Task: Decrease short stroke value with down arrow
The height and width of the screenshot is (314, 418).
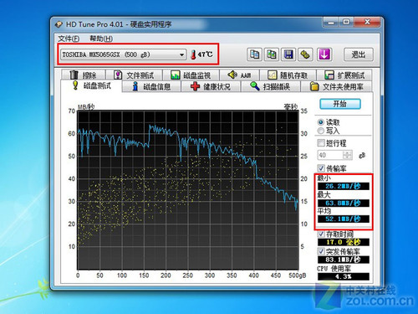Action: point(348,157)
